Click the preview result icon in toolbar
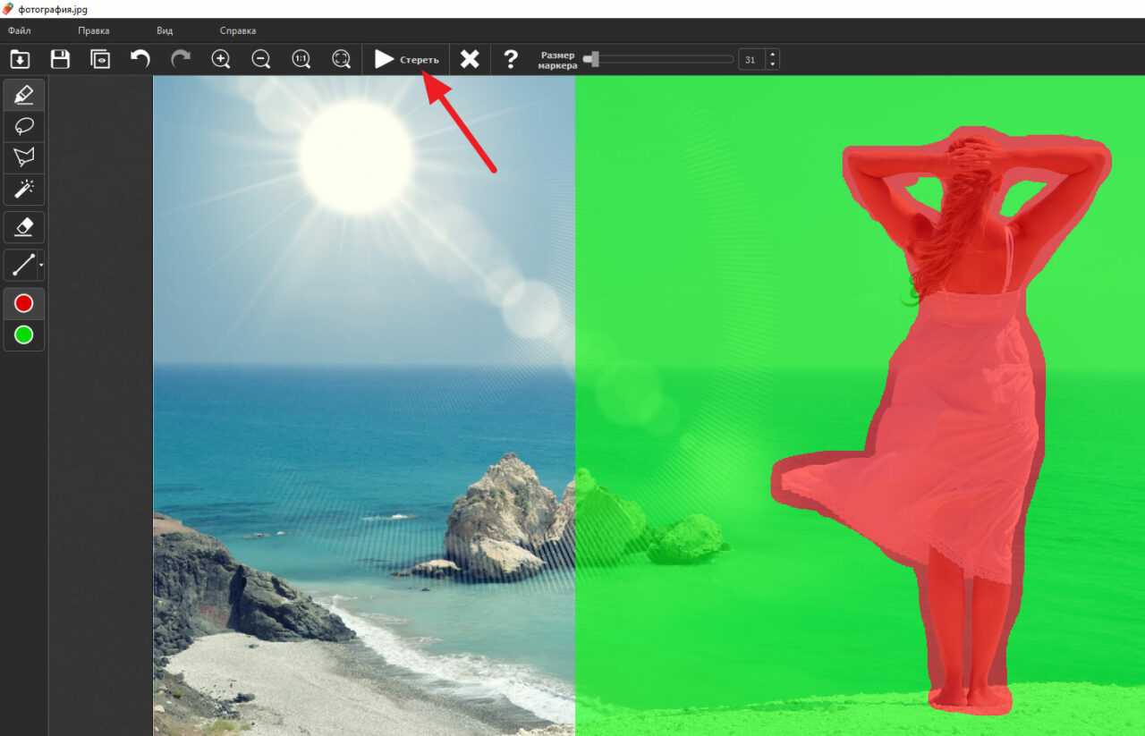 [100, 59]
